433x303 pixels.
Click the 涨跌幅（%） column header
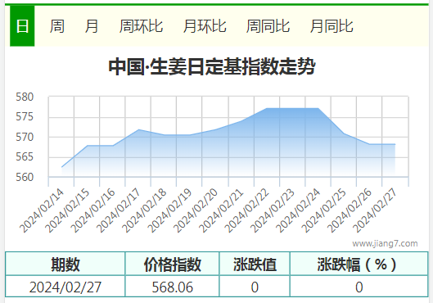click(359, 264)
